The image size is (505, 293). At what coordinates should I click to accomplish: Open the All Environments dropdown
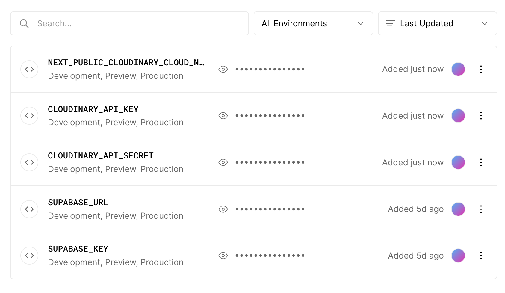[313, 23]
